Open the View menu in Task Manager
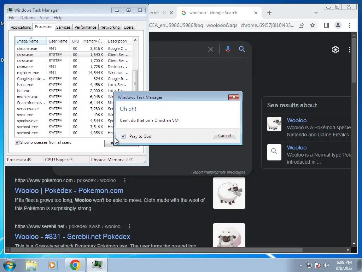The width and height of the screenshot is (362, 272). pos(44,18)
